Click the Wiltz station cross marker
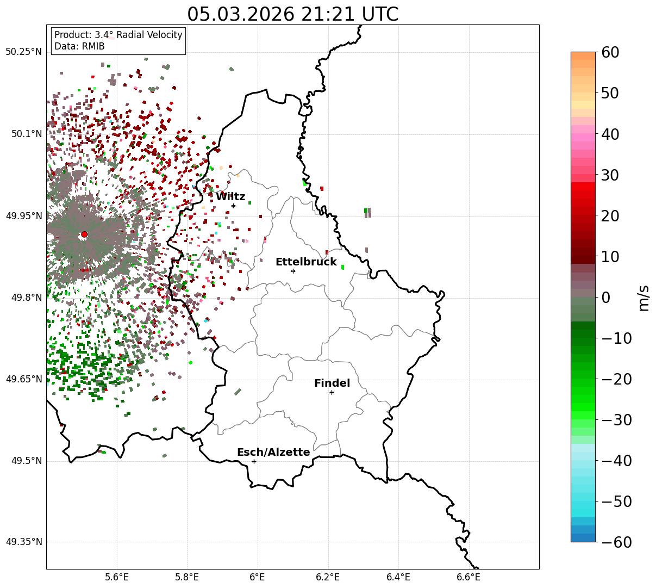Screen dimensions: 656x588 click(x=234, y=206)
